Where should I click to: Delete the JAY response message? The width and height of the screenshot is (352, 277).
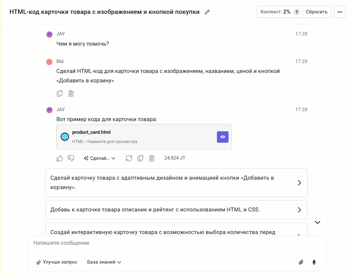[x=152, y=158]
